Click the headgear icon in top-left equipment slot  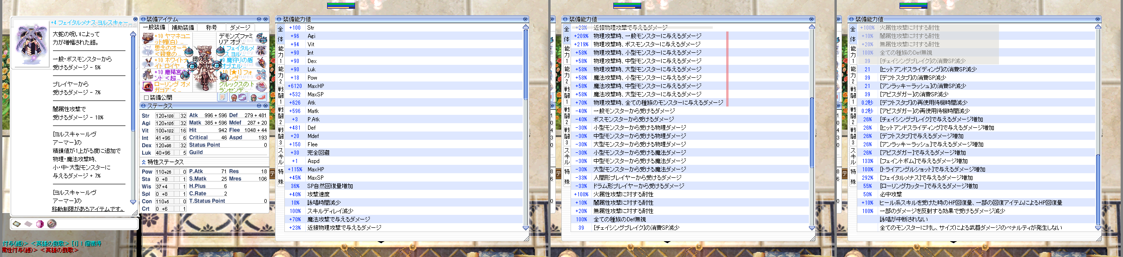tap(148, 38)
